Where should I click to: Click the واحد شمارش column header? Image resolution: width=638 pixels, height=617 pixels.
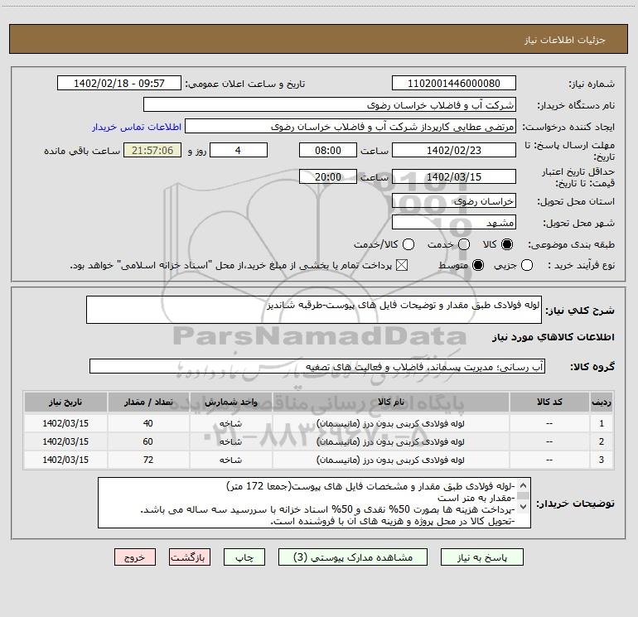coord(230,402)
